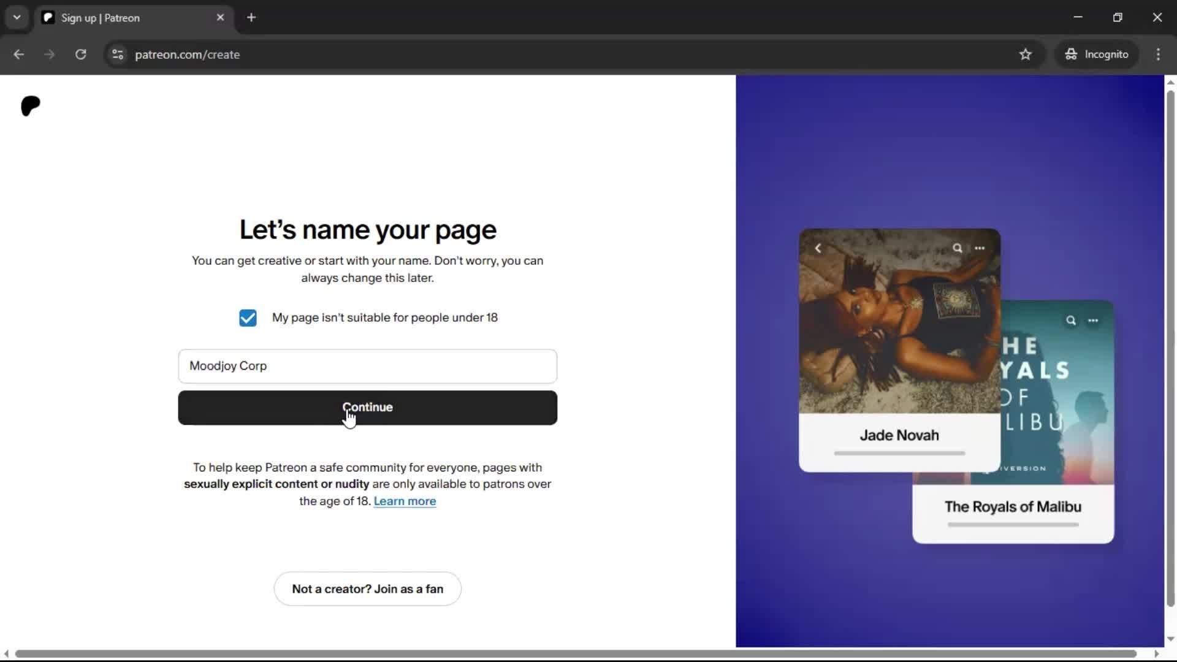This screenshot has height=662, width=1177.
Task: Minimize the Chrome window
Action: (1078, 17)
